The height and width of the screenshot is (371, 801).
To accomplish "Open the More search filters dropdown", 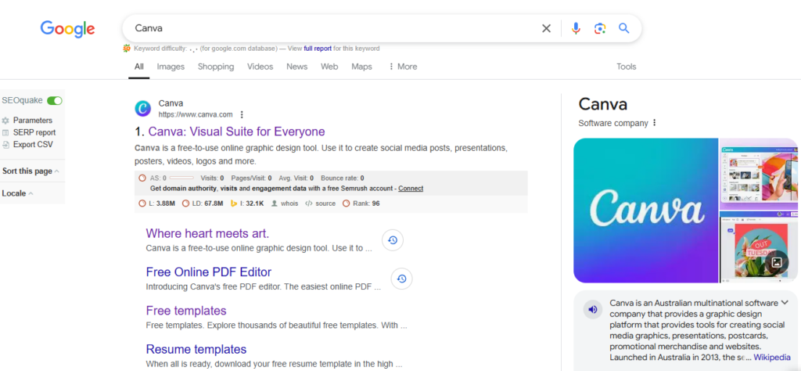I will pos(403,67).
